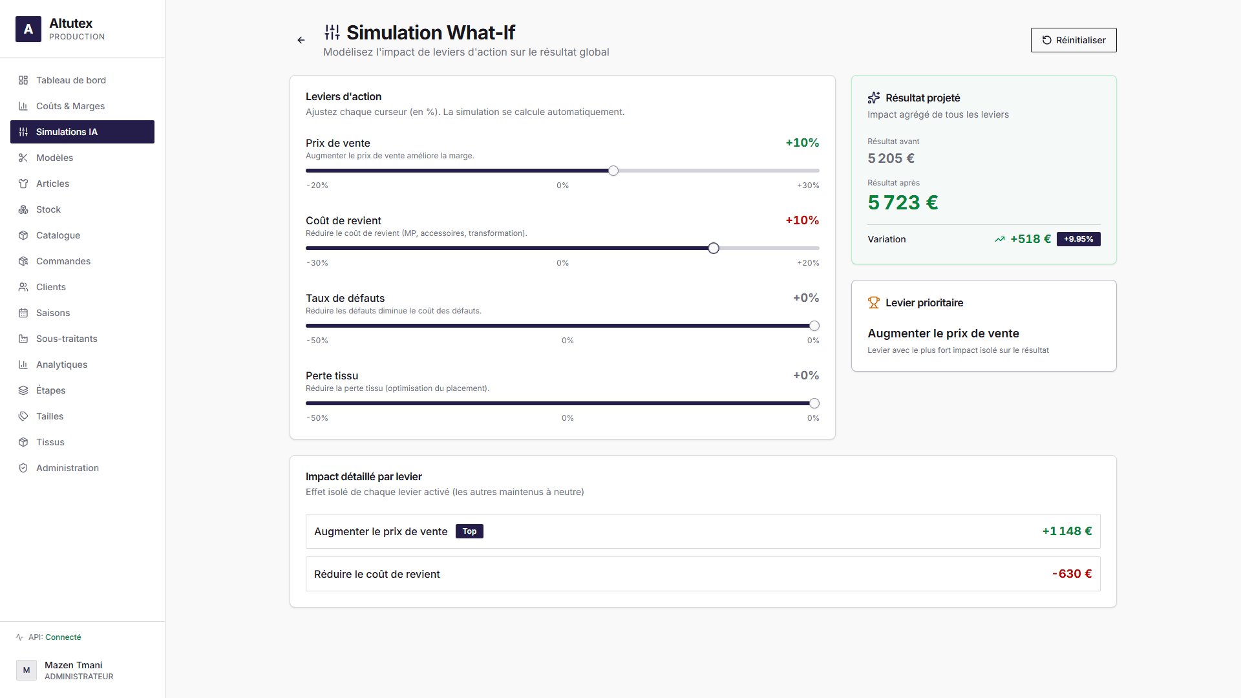Open the Modèles menu entry
This screenshot has height=698, width=1241.
coord(82,158)
